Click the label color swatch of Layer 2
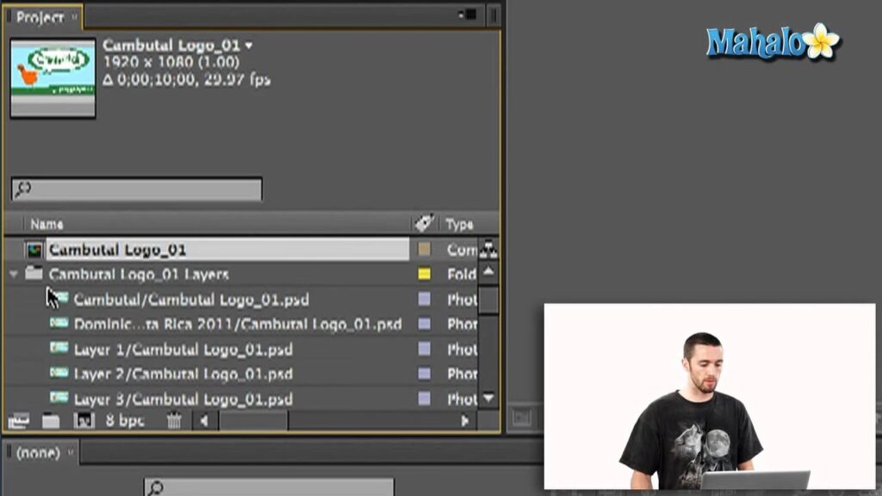The width and height of the screenshot is (882, 496). [424, 374]
